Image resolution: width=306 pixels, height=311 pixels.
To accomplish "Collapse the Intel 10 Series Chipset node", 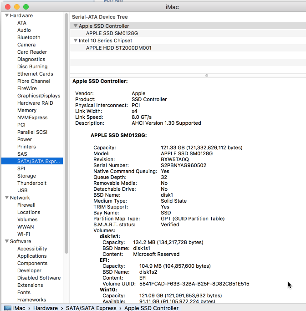I will pyautogui.click(x=75, y=40).
